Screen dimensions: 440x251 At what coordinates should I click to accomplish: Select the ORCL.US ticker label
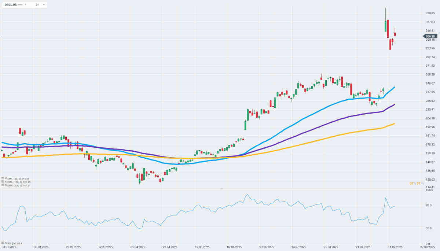11,4
